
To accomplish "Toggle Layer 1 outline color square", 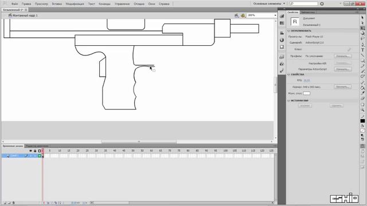I will (40, 156).
